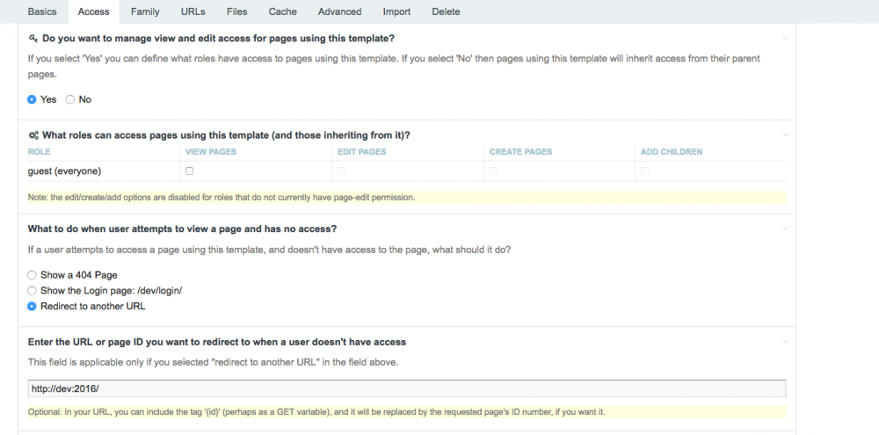The height and width of the screenshot is (435, 879).
Task: Select the Yes radio button
Action: point(33,99)
